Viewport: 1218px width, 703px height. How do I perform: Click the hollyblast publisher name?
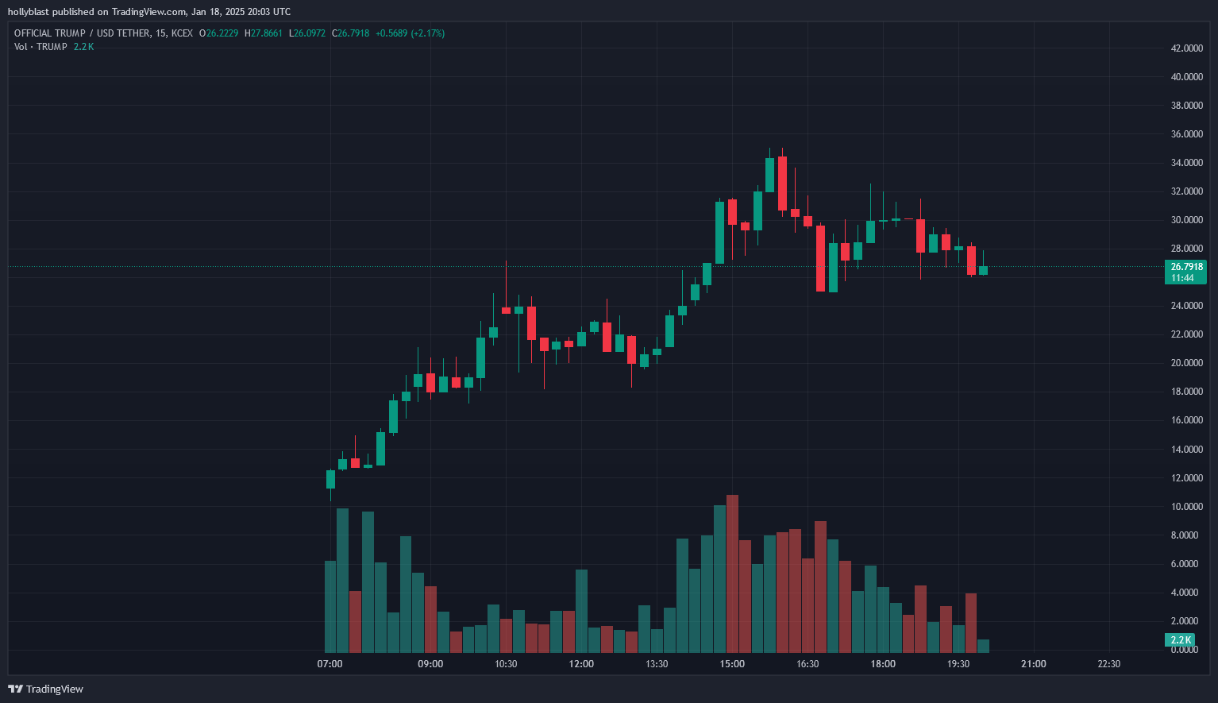pyautogui.click(x=29, y=11)
